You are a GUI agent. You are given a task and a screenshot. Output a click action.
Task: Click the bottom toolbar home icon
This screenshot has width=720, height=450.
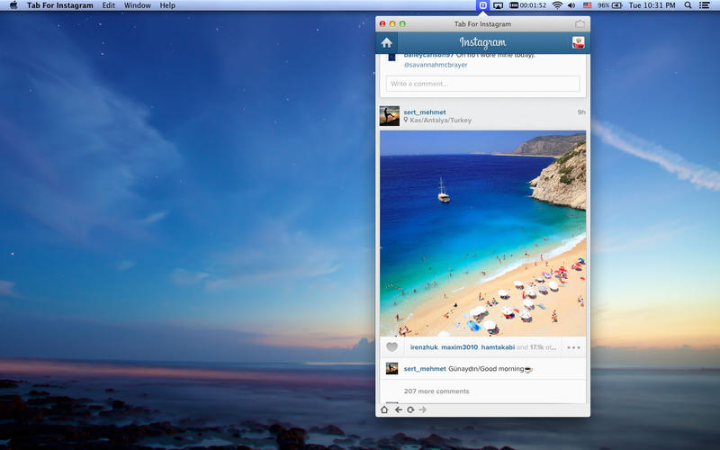point(384,409)
